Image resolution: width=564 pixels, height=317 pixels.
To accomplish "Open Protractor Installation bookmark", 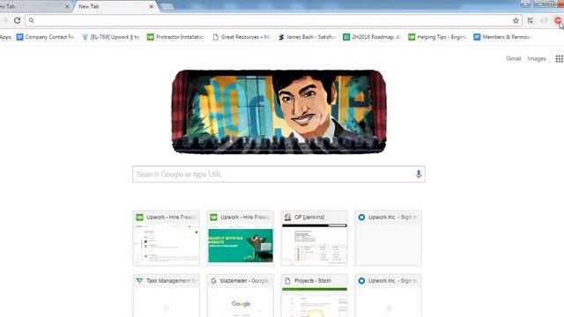I will tap(176, 37).
